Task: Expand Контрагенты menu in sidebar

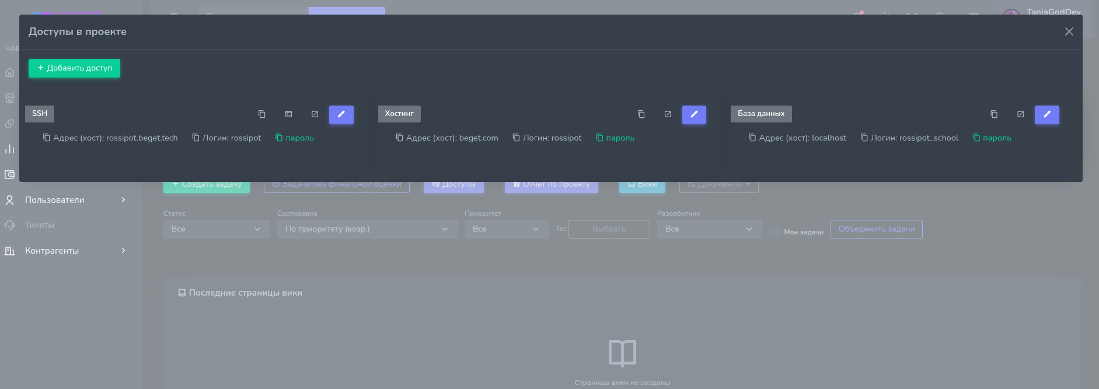Action: [65, 251]
